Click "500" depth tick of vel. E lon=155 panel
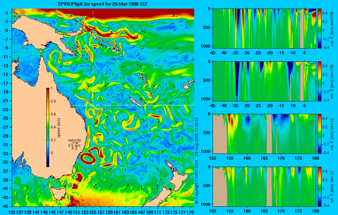 (x=207, y=27)
